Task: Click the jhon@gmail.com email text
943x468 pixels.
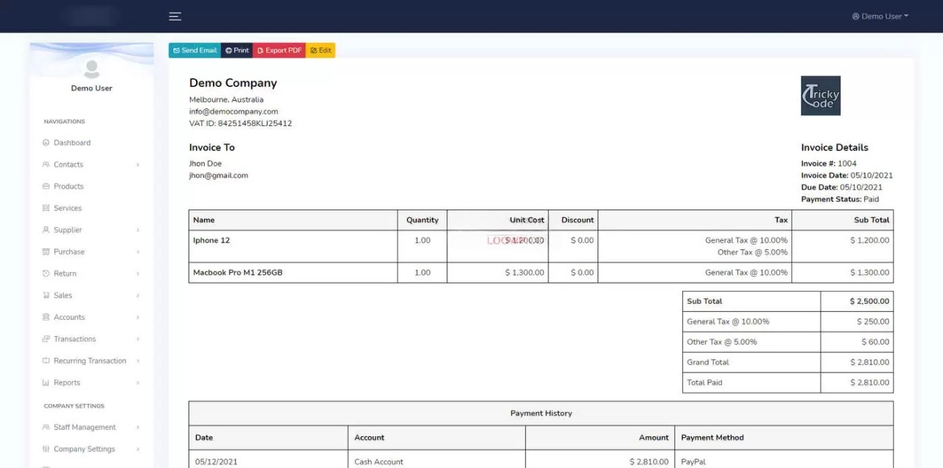Action: tap(219, 175)
